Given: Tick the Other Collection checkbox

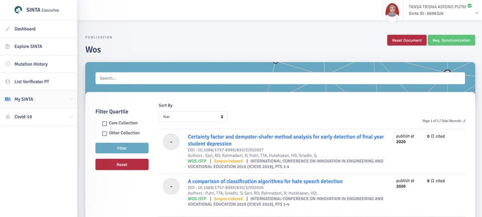Looking at the screenshot, I should click(104, 133).
